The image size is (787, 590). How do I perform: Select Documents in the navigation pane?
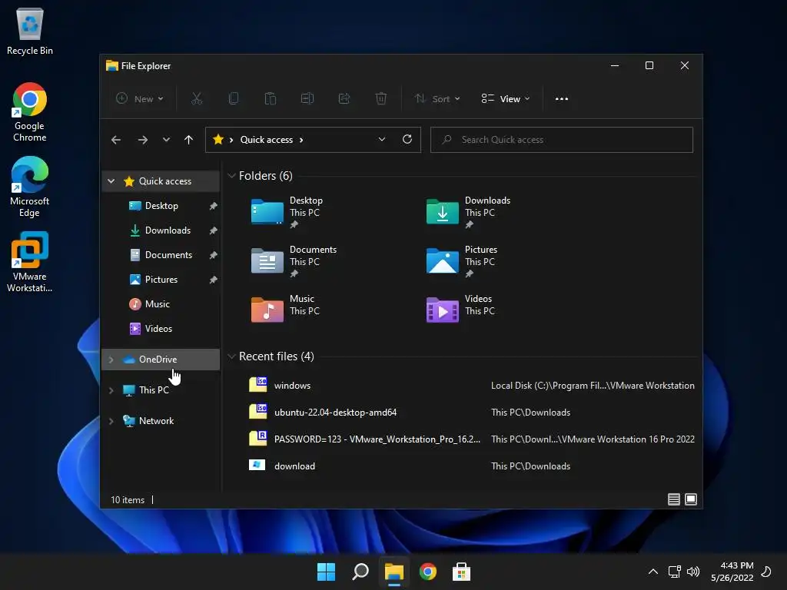161,255
